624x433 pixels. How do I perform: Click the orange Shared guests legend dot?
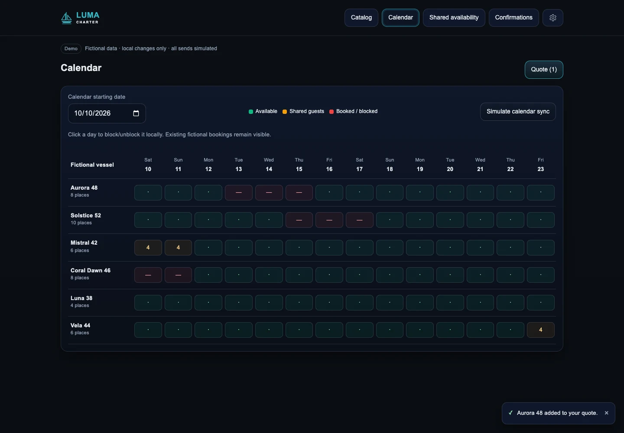pyautogui.click(x=285, y=112)
